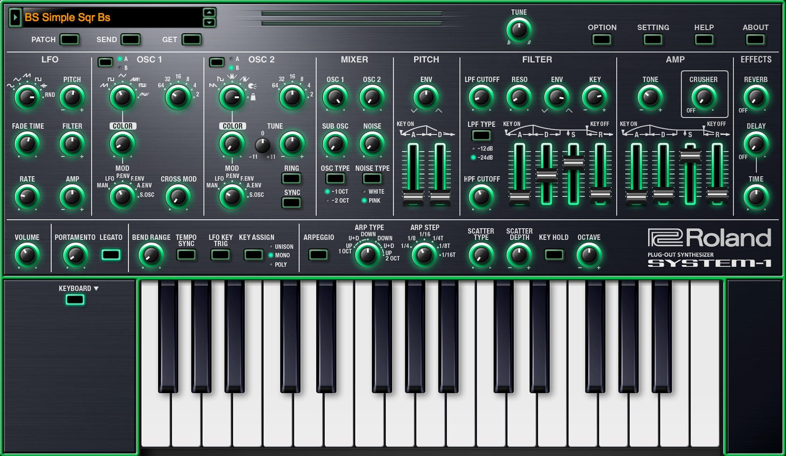
Task: Select the sawtooth wave icon in OSC 1
Action: tap(104, 86)
